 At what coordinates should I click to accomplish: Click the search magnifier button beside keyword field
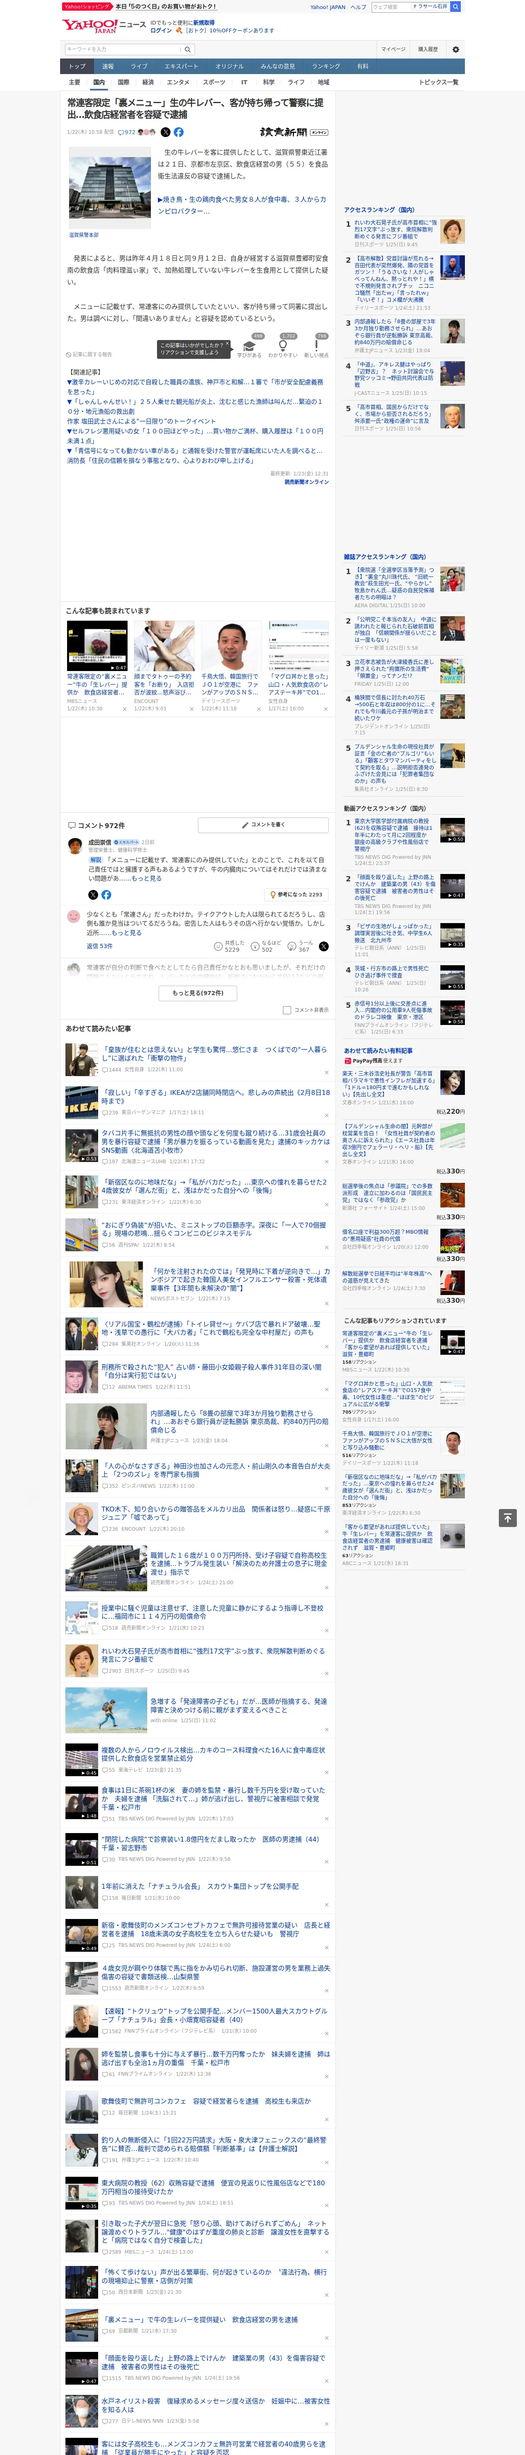[x=188, y=49]
